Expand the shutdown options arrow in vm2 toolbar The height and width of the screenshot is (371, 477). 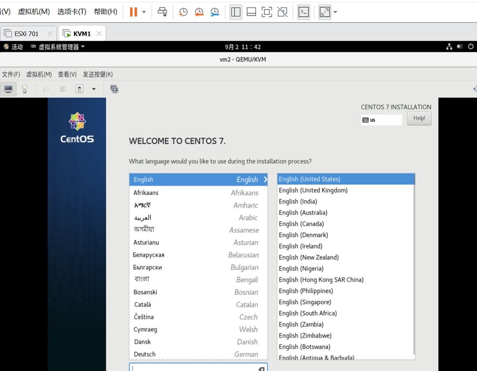[x=93, y=89]
